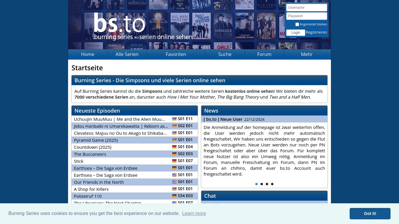The height and width of the screenshot is (224, 399).
Task: Click the 'S54 E03' episode code
Action: tap(185, 196)
